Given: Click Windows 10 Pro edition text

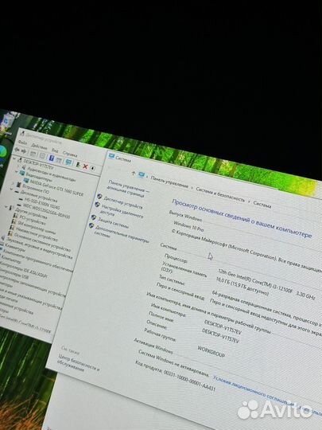Looking at the screenshot, I should [188, 226].
